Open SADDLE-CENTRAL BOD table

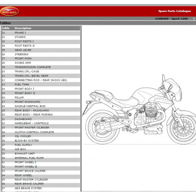(x=41, y=106)
